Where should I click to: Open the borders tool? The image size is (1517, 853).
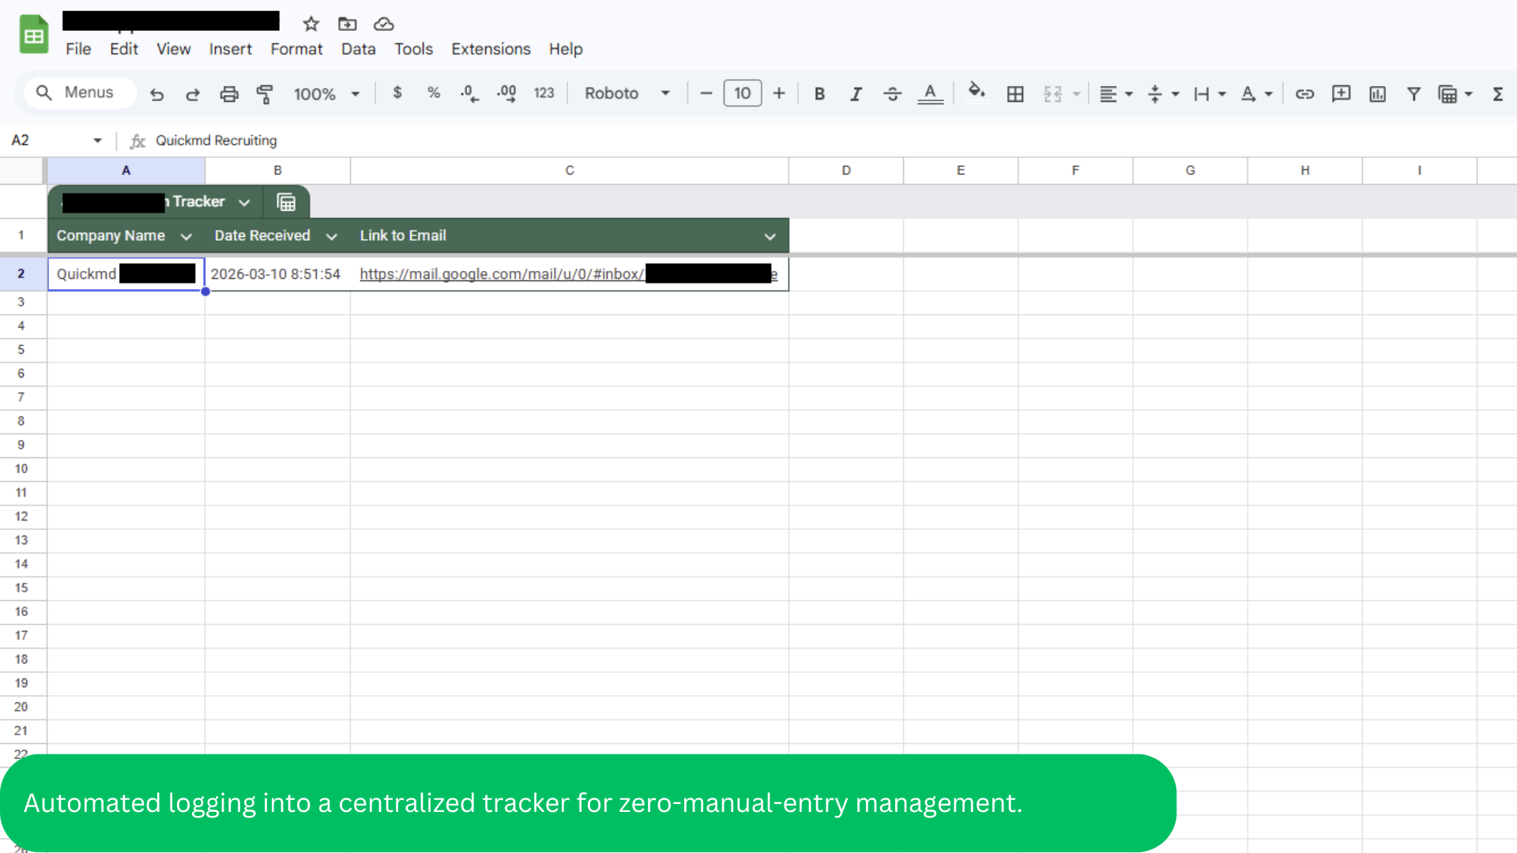coord(1015,94)
